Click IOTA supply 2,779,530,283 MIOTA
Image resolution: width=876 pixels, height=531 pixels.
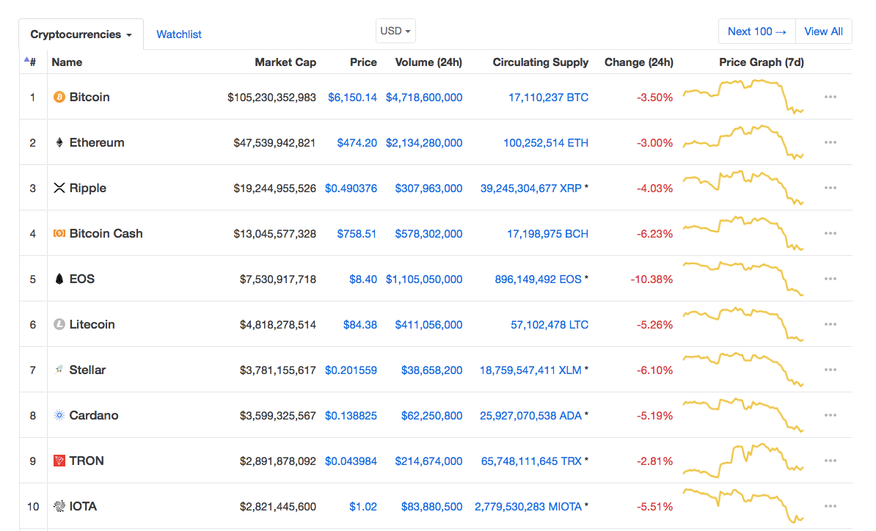point(528,507)
